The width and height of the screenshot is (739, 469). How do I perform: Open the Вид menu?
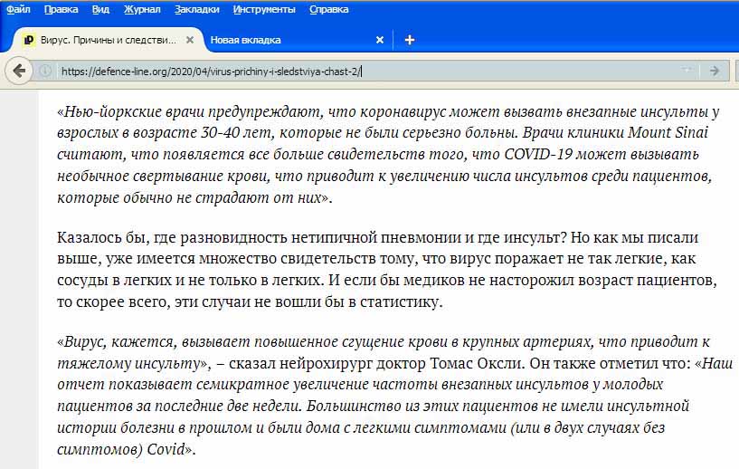(100, 9)
